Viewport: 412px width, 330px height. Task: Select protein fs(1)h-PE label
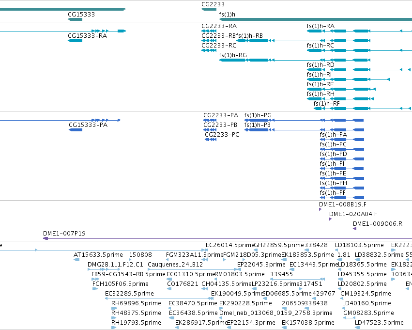coord(333,173)
